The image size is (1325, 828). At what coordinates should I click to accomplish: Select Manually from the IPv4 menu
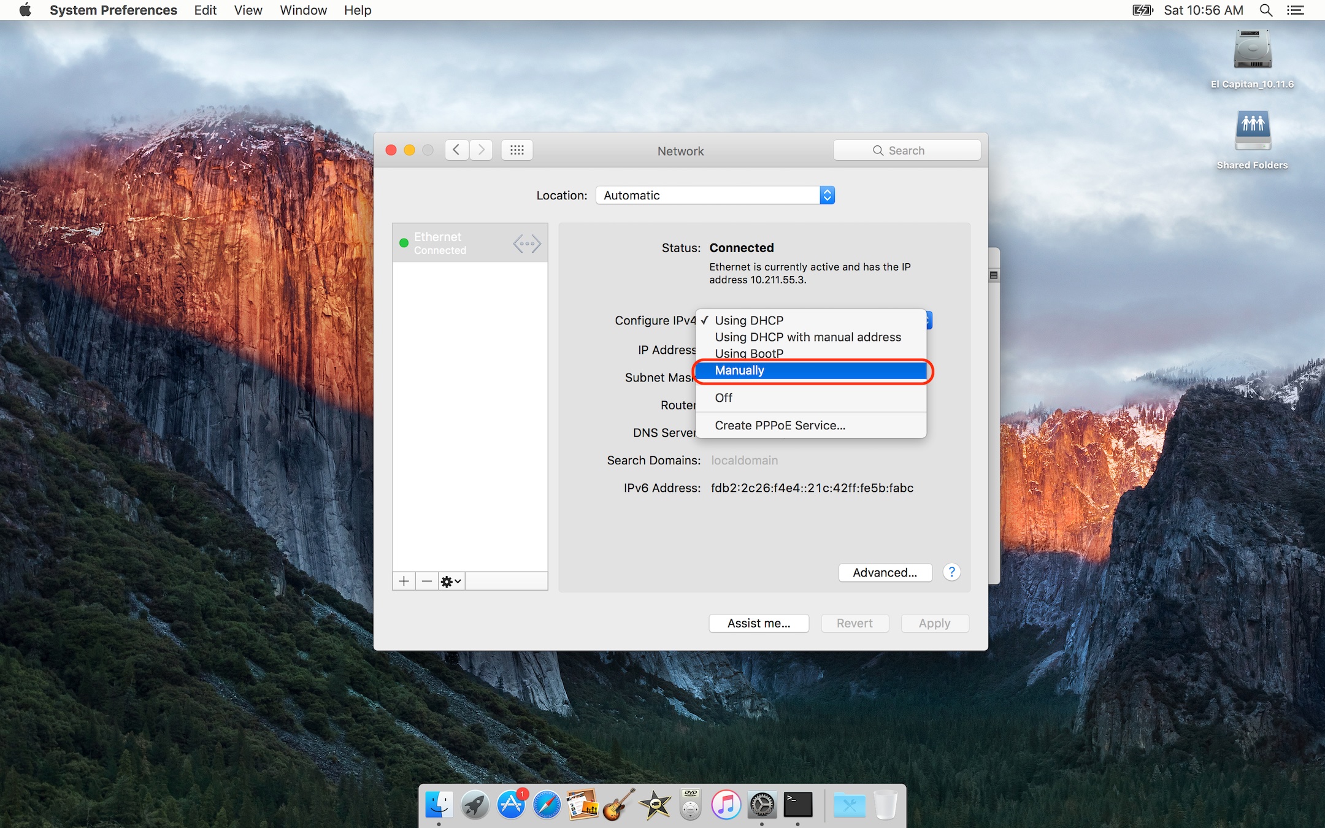click(x=811, y=370)
